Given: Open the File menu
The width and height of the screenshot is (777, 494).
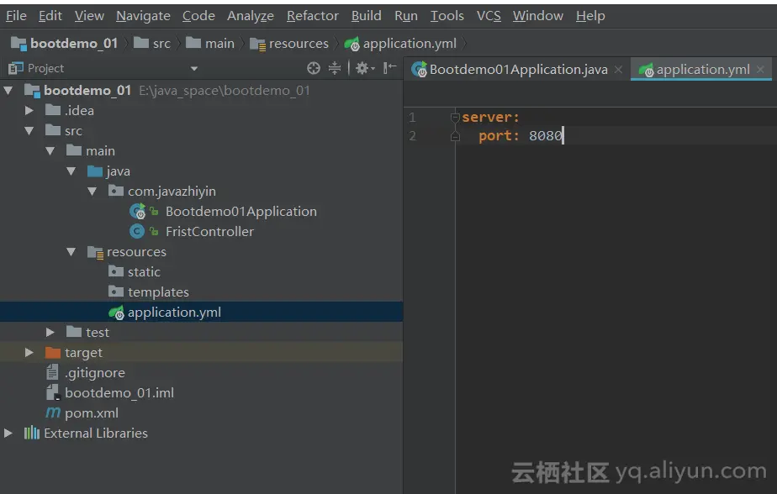Looking at the screenshot, I should point(16,16).
